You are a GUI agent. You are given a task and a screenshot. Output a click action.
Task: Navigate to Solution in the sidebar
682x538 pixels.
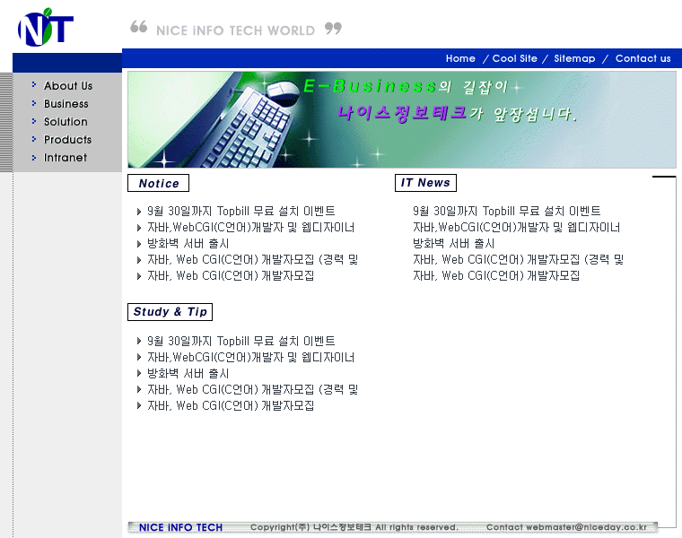point(66,122)
